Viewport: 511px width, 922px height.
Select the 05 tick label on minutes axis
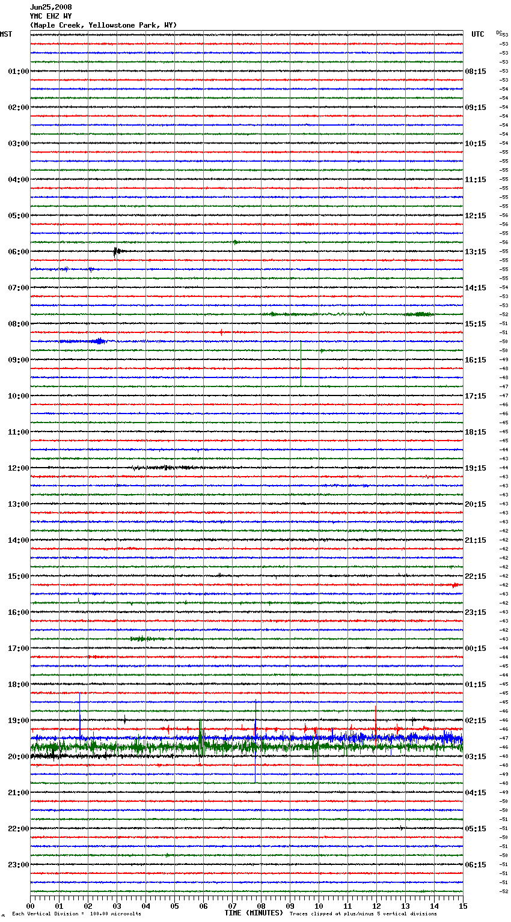[x=174, y=905]
